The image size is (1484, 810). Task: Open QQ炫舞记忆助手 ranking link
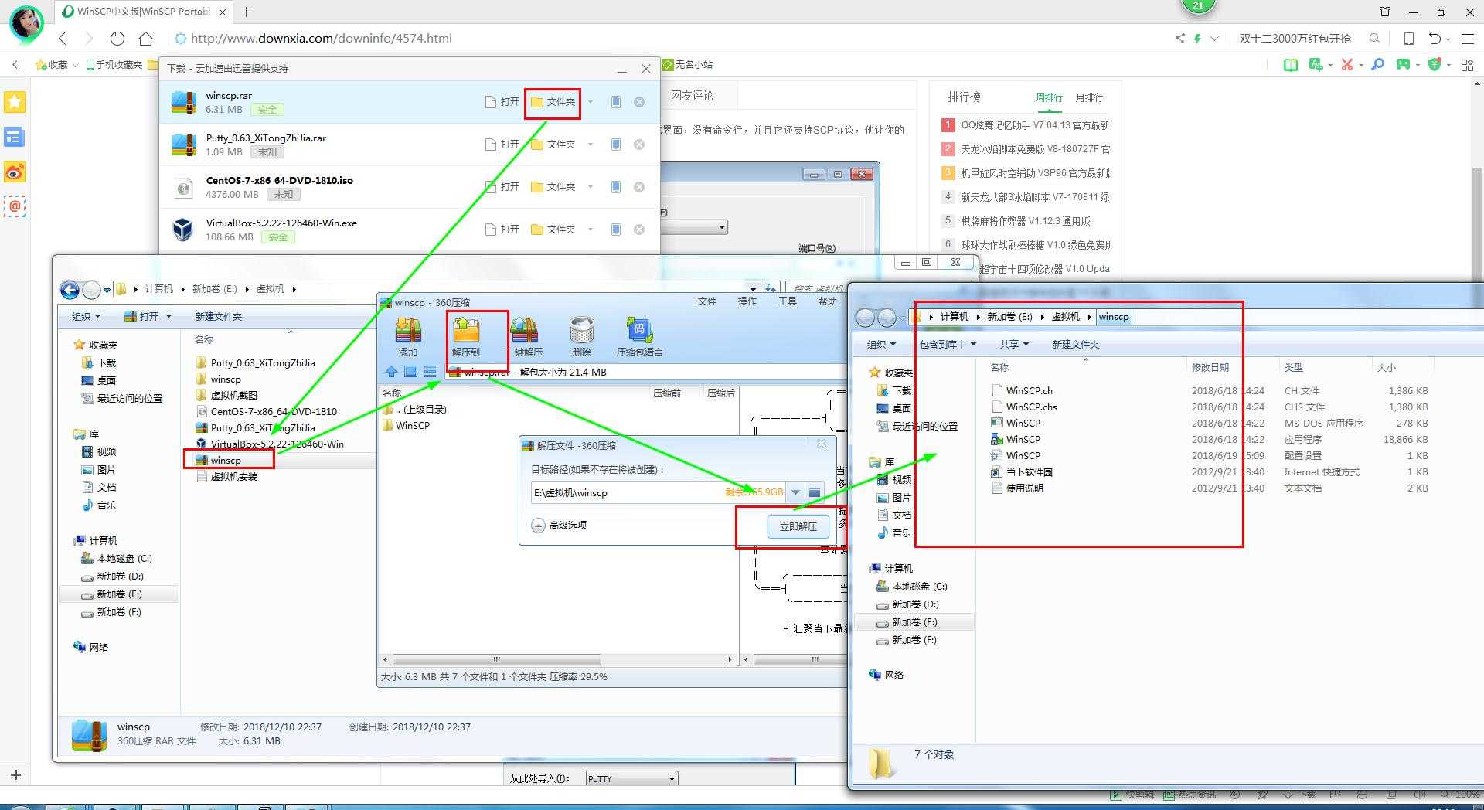pos(1034,125)
